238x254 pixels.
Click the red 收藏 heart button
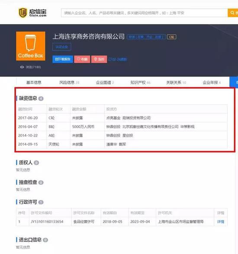coord(82,59)
